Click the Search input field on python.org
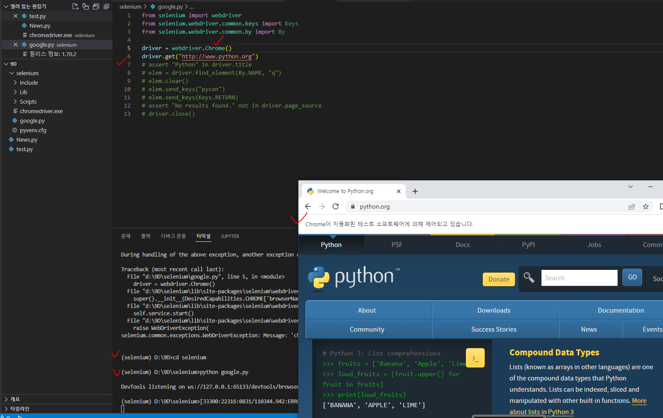Image resolution: width=663 pixels, height=418 pixels. 579,278
